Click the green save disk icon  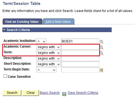64,94
